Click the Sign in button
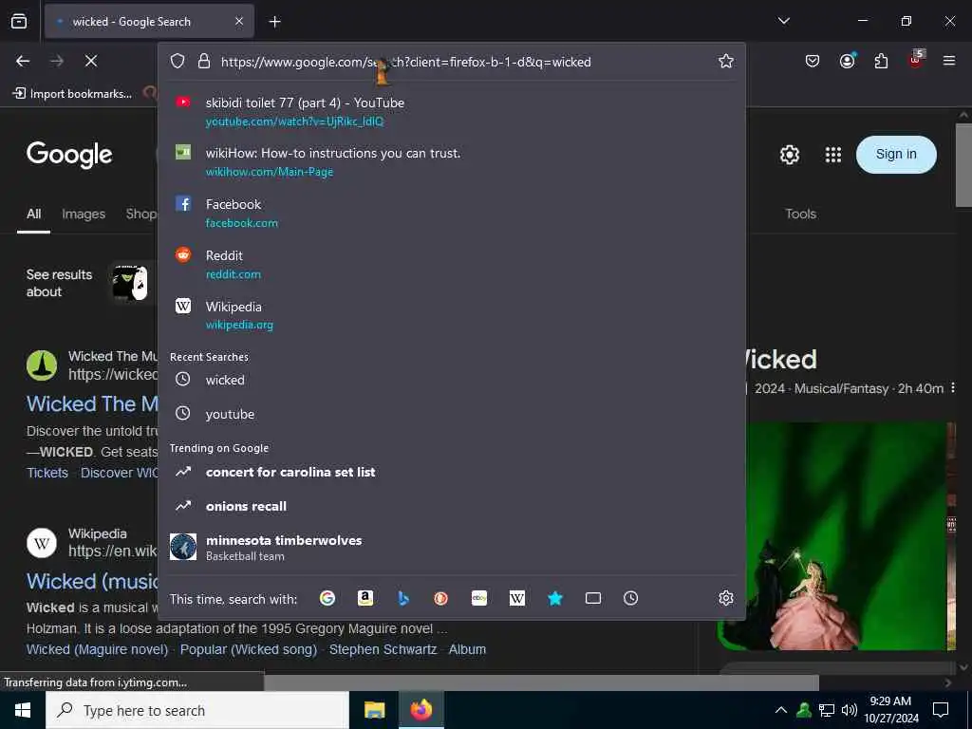The image size is (972, 729). (896, 155)
